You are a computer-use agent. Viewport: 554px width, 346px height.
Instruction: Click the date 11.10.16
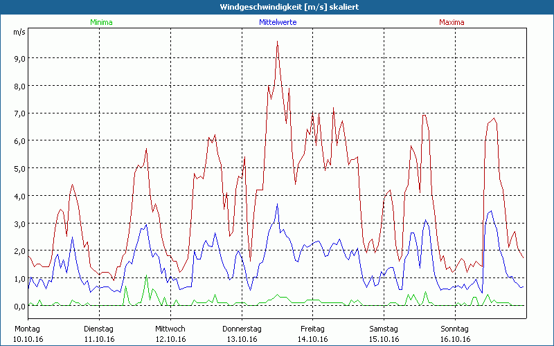point(100,340)
